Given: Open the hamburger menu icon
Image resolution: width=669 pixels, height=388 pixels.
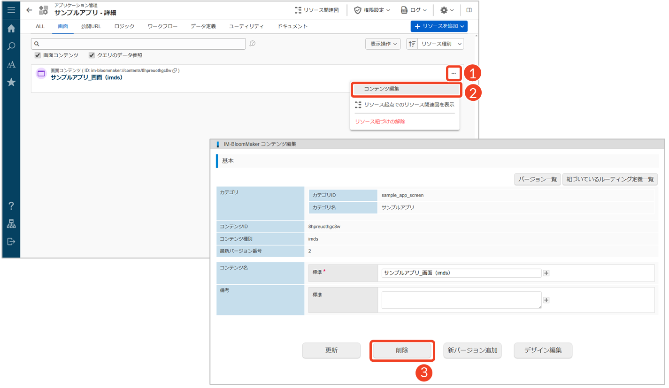Looking at the screenshot, I should [x=11, y=10].
